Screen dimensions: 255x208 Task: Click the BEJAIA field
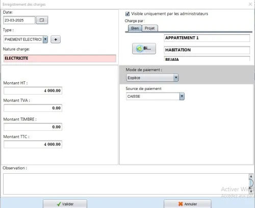207,59
